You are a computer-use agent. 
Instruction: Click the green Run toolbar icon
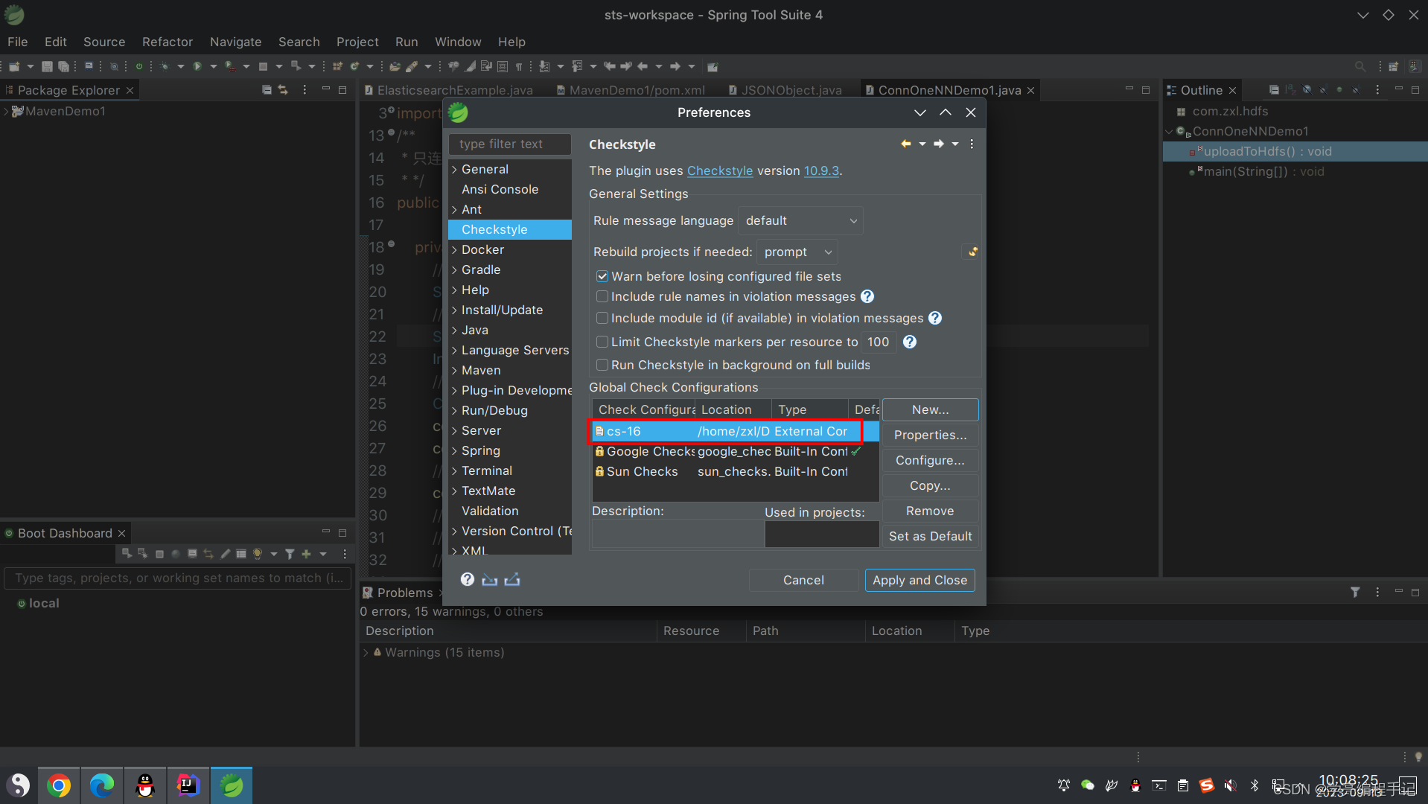(x=197, y=66)
